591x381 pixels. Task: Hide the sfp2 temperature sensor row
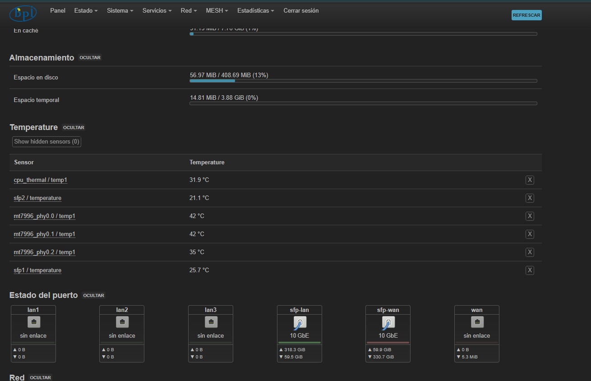[530, 198]
